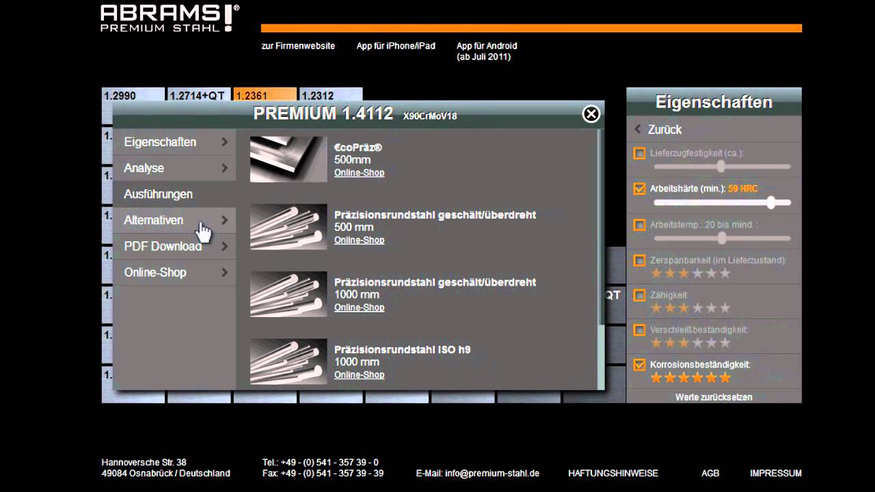Expand the PDF Download entry chevron

click(x=224, y=246)
